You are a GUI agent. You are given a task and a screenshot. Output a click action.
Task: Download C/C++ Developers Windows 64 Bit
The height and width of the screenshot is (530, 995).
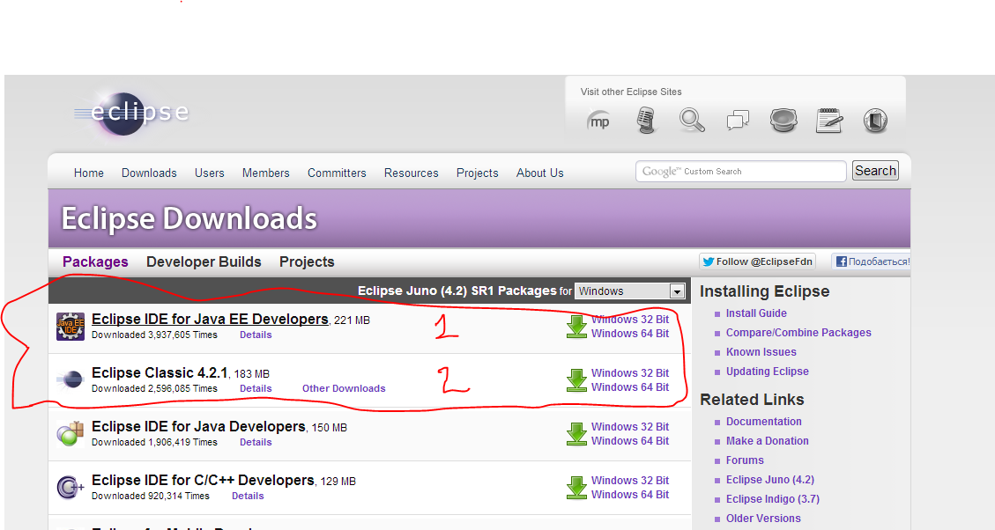[630, 495]
